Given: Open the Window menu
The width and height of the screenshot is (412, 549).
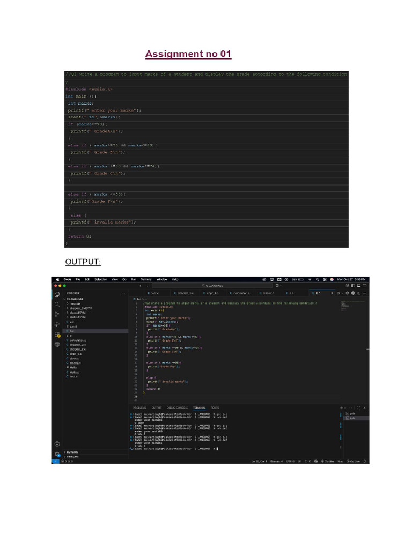Looking at the screenshot, I should [x=162, y=279].
